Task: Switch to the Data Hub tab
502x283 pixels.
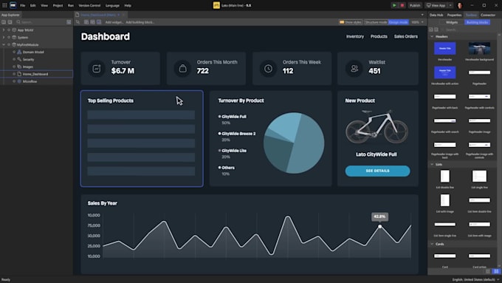Action: click(436, 15)
